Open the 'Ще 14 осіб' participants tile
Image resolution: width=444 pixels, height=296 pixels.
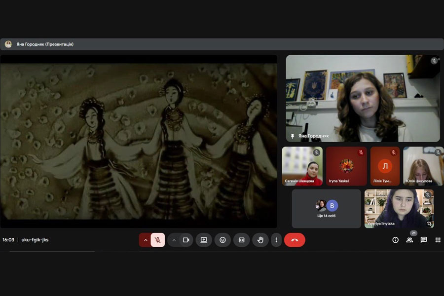click(x=326, y=209)
